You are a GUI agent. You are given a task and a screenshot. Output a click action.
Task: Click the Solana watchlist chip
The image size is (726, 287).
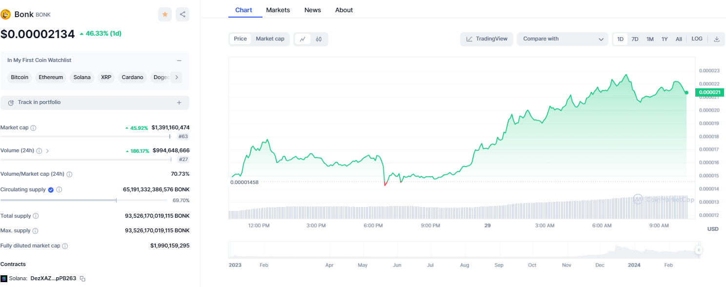point(82,77)
